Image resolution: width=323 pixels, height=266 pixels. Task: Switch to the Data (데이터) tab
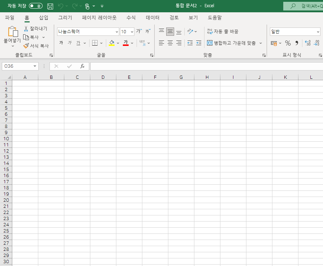tap(152, 18)
